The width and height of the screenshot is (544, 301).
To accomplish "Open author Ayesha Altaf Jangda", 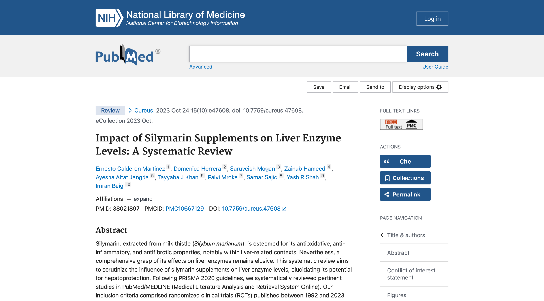I will (x=122, y=177).
